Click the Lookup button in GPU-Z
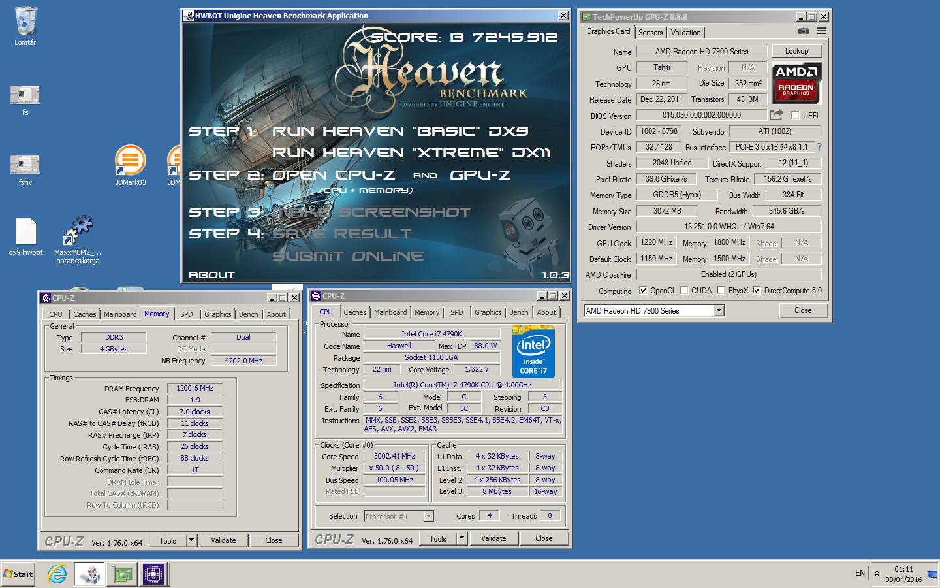The width and height of the screenshot is (940, 588). coord(796,51)
